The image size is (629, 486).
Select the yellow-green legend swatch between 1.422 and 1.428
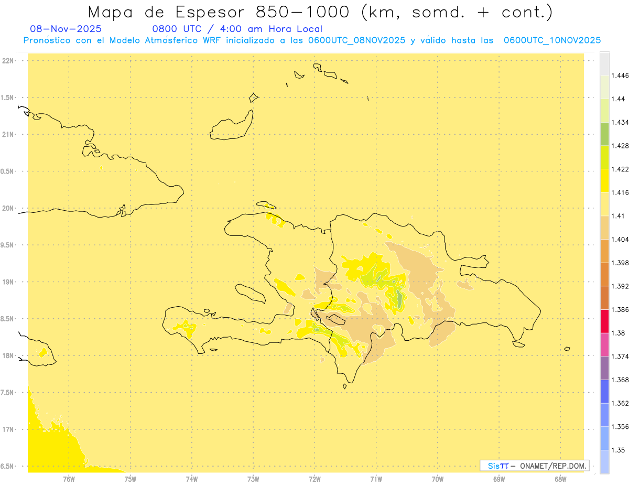[604, 157]
